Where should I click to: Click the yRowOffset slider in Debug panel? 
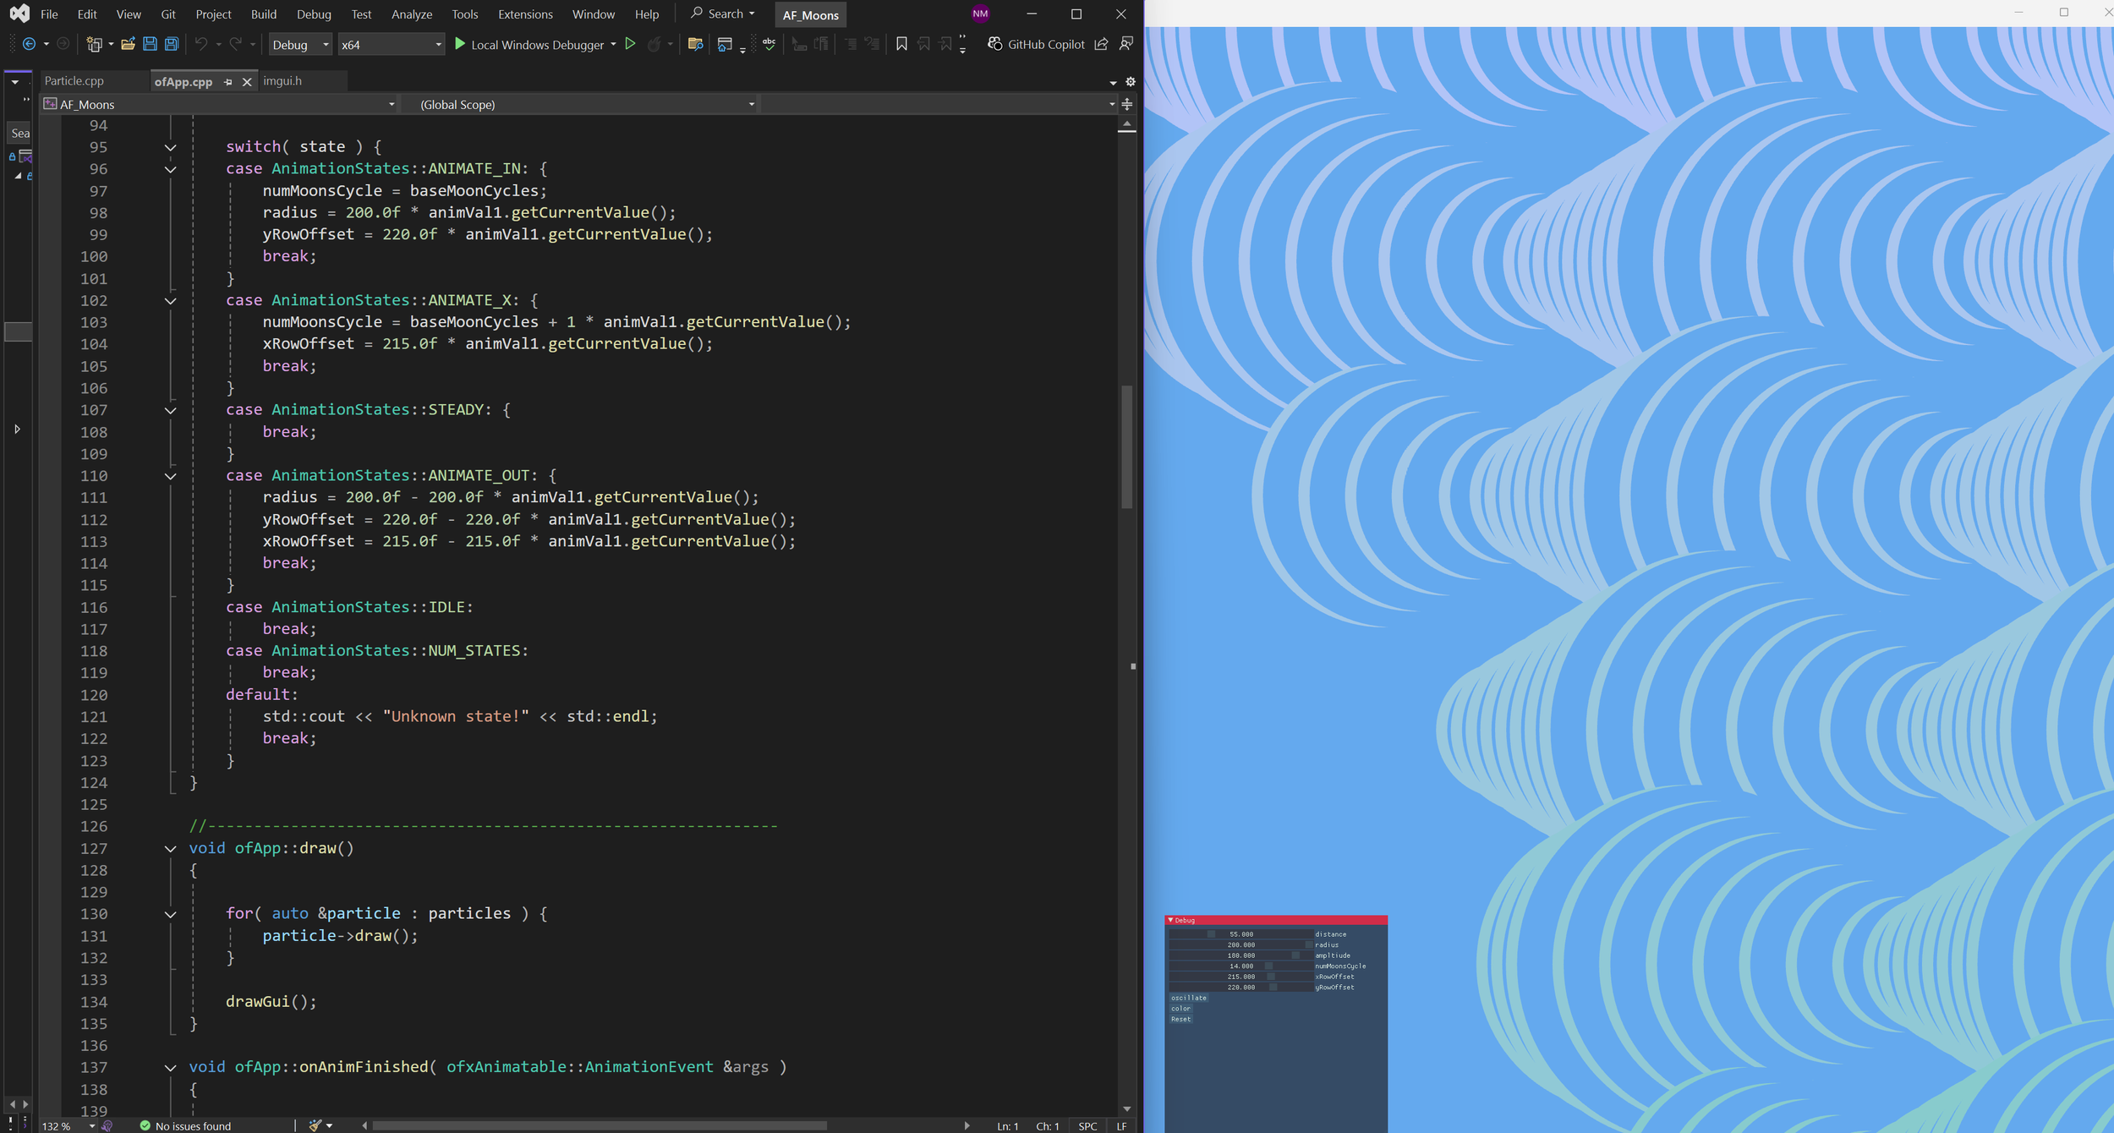[1240, 987]
